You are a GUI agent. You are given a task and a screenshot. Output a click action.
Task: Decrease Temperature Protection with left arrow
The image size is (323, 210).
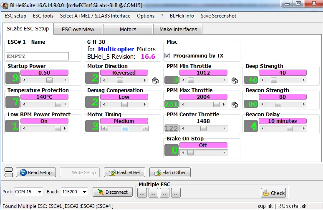(x=24, y=105)
